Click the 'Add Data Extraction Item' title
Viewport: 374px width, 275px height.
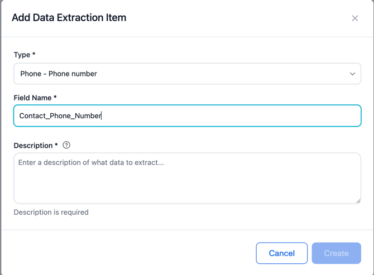69,18
